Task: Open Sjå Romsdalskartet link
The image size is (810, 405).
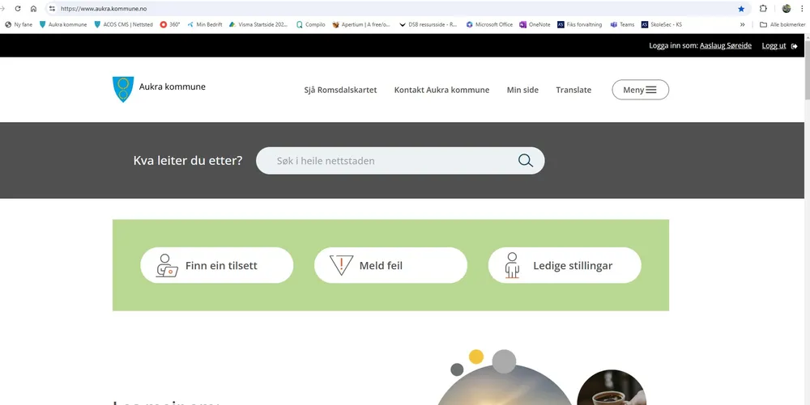Action: (340, 90)
